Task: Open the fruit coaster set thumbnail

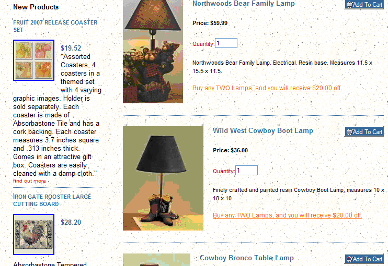Action: (x=33, y=60)
